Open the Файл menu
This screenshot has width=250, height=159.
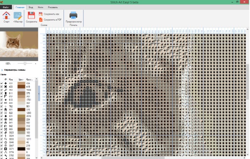click(x=6, y=7)
